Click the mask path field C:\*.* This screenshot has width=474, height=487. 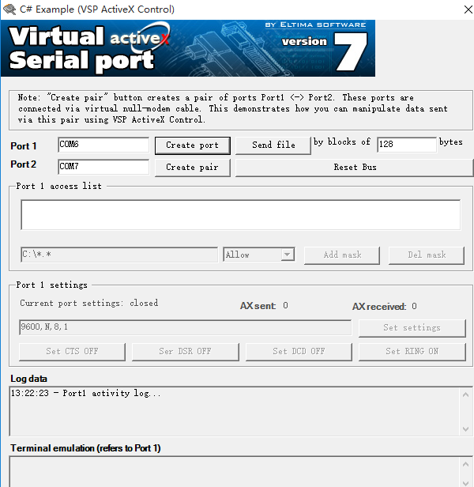click(119, 255)
